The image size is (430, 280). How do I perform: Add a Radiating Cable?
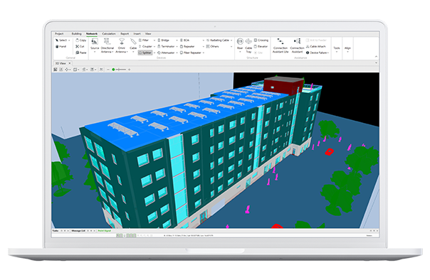coord(218,41)
